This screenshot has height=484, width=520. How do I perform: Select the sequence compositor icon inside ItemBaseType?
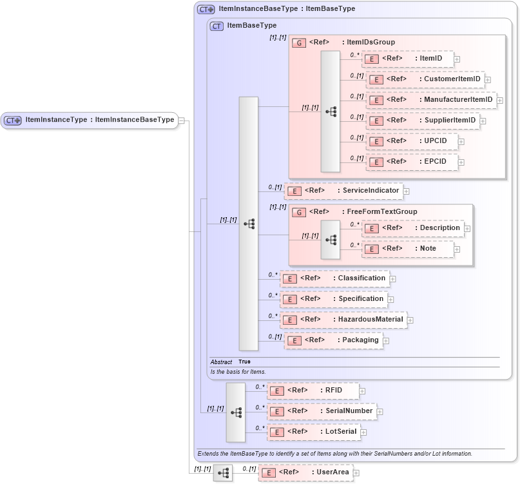250,224
